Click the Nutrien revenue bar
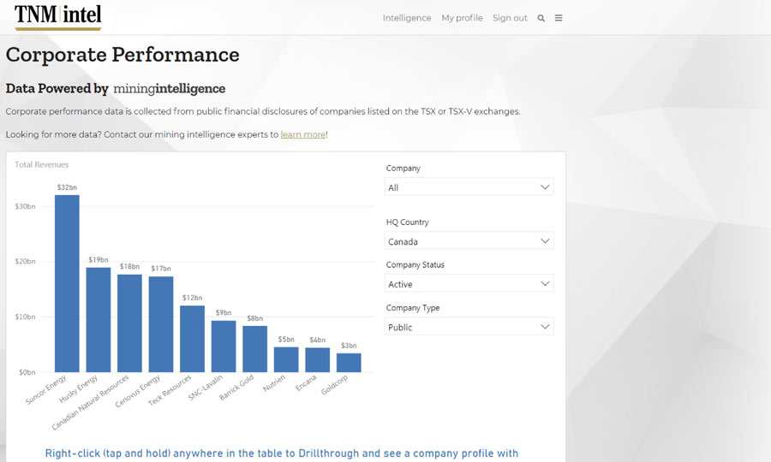 (286, 359)
